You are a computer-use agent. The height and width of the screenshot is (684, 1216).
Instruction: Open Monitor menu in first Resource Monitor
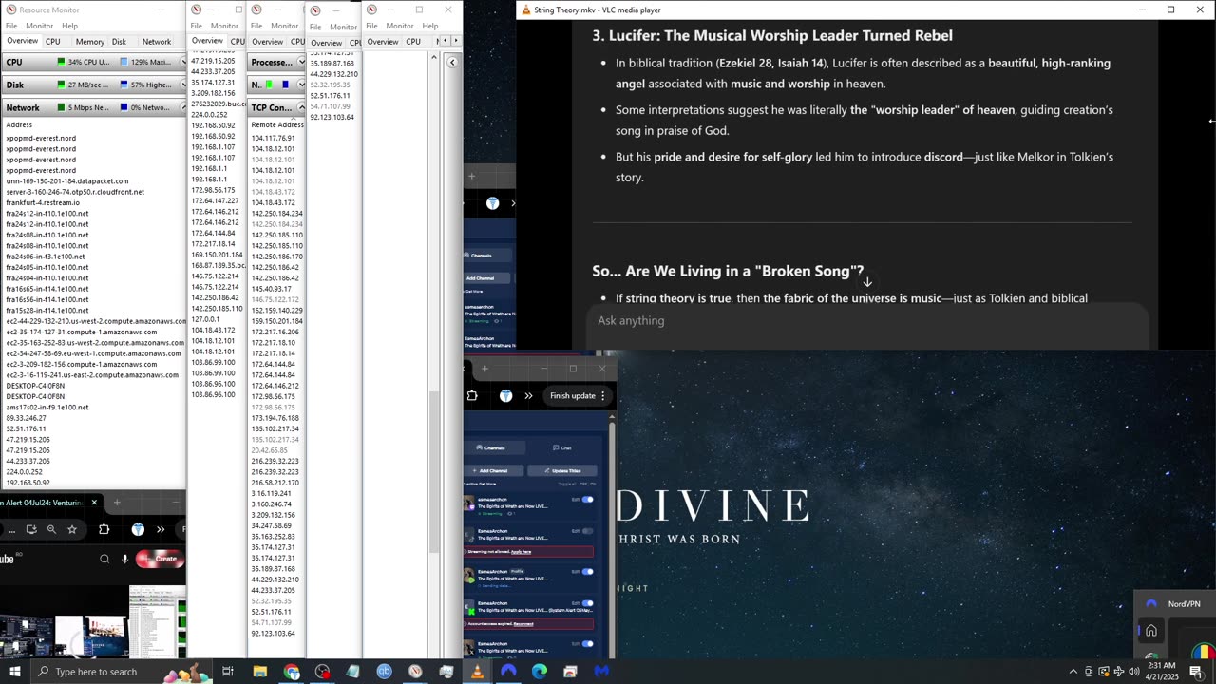click(39, 26)
